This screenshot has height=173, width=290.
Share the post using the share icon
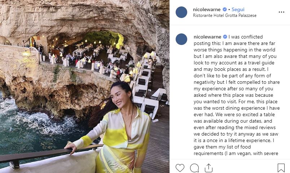pyautogui.click(x=208, y=168)
